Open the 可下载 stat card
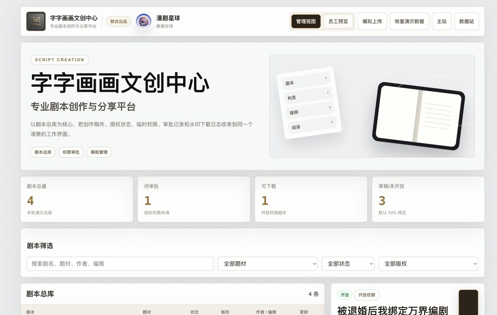497x315 pixels. pos(311,199)
